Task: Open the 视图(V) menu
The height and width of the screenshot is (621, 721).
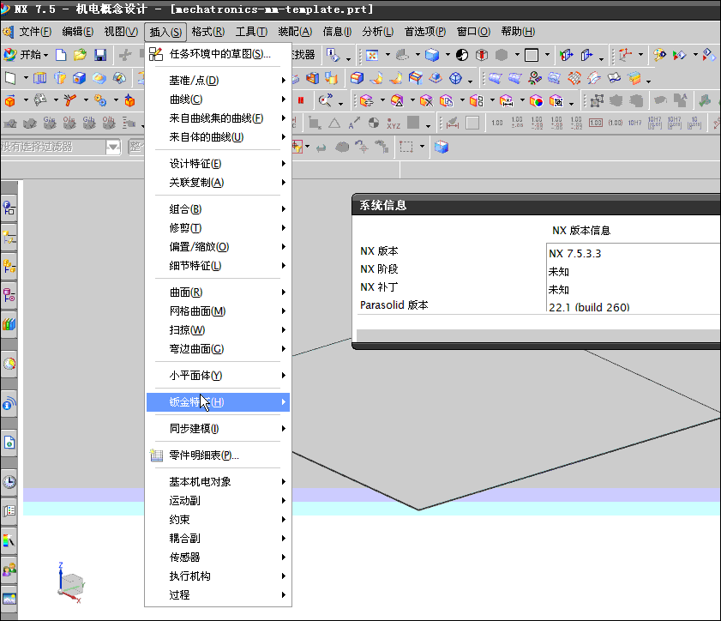Action: (x=121, y=32)
